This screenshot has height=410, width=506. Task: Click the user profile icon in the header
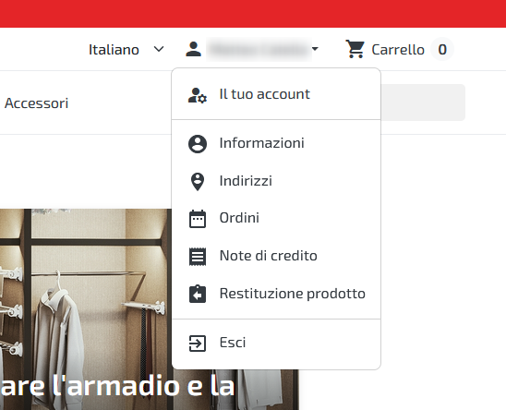(x=193, y=49)
